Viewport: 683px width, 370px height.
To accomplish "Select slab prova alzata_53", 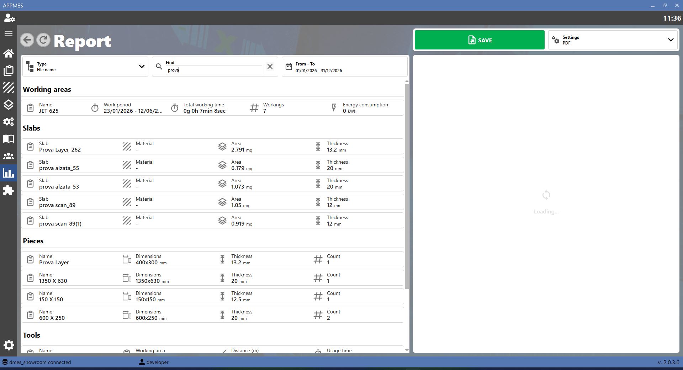I will pyautogui.click(x=212, y=184).
